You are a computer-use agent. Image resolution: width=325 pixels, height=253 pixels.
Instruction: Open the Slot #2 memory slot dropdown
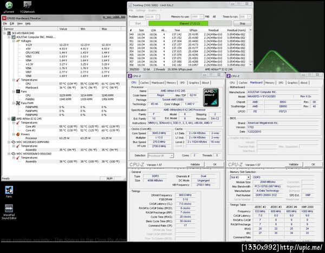click(x=248, y=177)
